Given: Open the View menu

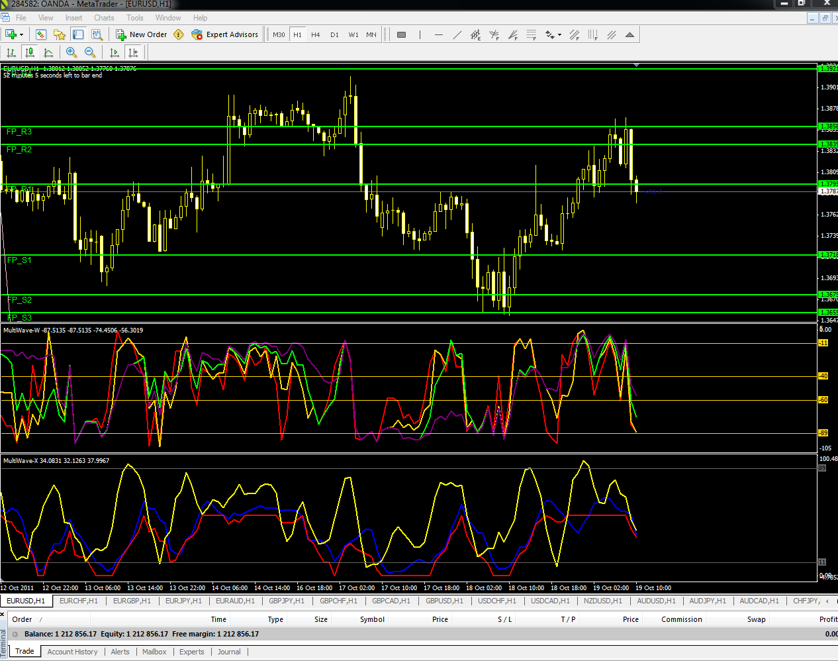Looking at the screenshot, I should pyautogui.click(x=46, y=18).
